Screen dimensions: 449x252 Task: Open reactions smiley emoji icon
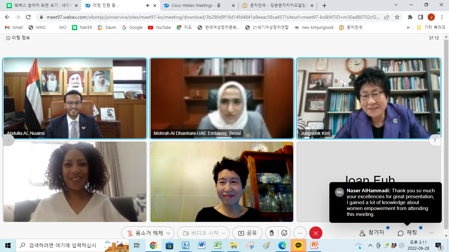(284, 233)
